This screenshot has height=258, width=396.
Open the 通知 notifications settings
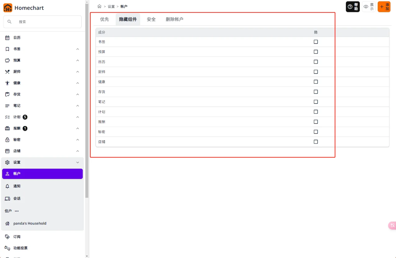[x=17, y=186]
